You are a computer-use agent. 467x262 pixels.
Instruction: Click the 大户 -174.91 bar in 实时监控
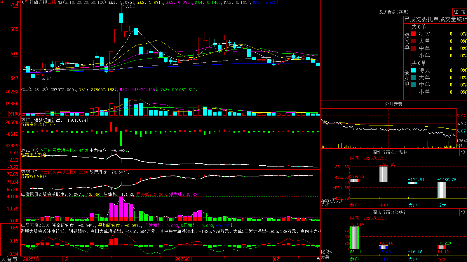point(413,183)
